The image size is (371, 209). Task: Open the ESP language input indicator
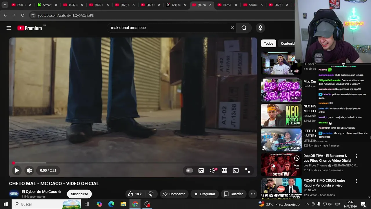pyautogui.click(x=338, y=204)
